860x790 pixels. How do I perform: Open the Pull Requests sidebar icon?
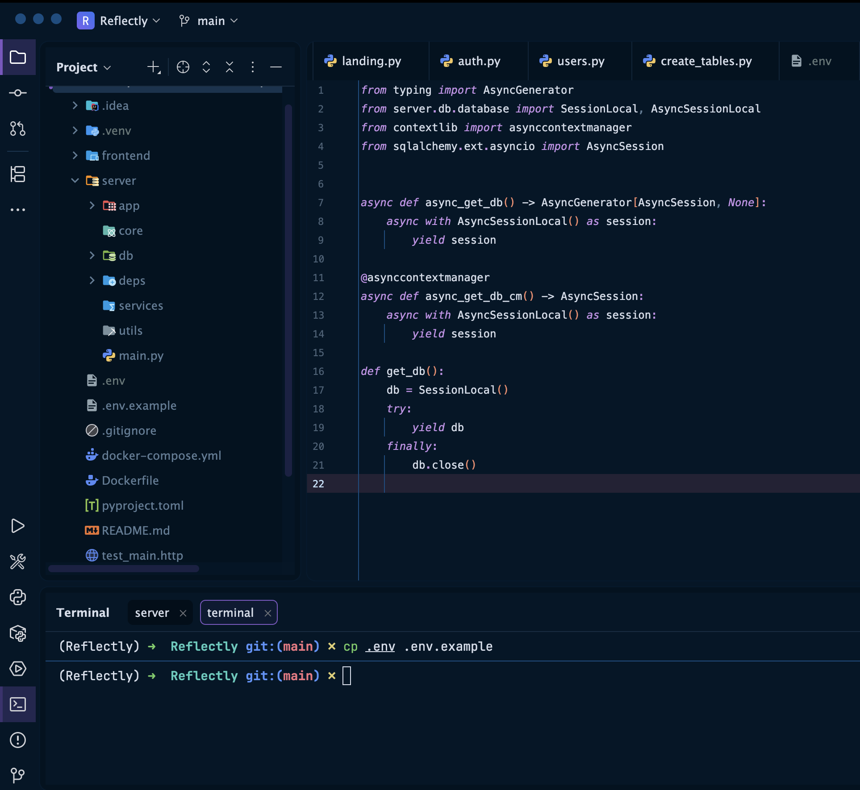coord(18,129)
